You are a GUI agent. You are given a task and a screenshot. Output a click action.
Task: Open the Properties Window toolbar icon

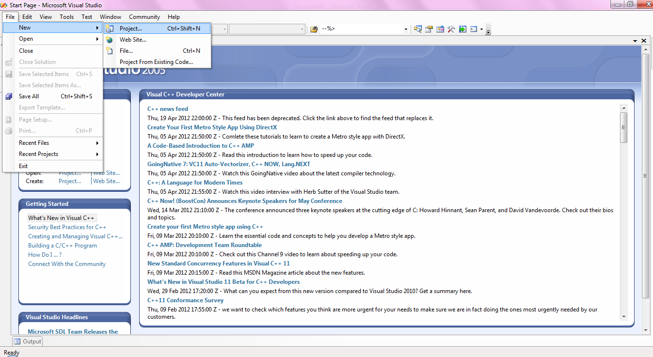(x=429, y=29)
